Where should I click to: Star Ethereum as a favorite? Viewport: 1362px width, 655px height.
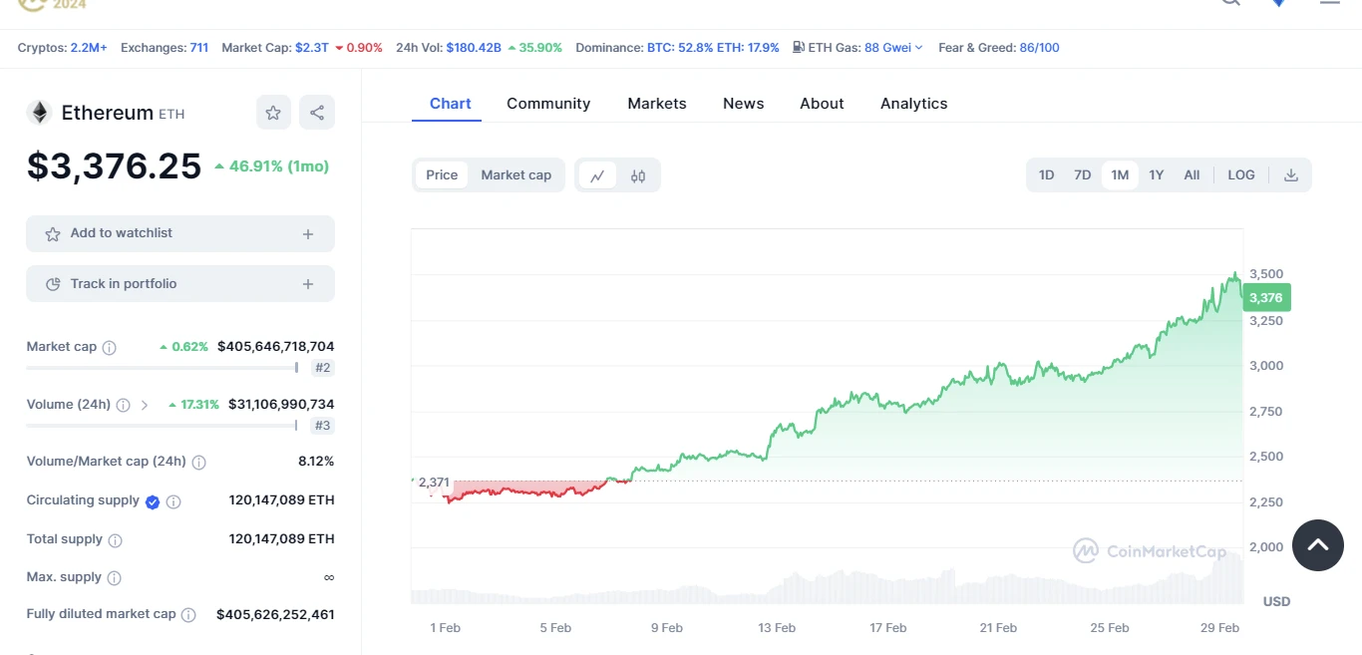[273, 113]
